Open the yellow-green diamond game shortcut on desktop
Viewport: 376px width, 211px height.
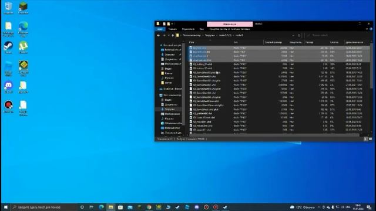pyautogui.click(x=23, y=68)
